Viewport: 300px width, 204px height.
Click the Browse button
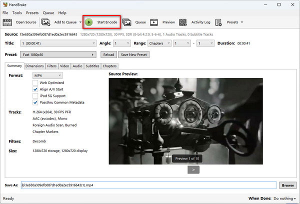[288, 185]
